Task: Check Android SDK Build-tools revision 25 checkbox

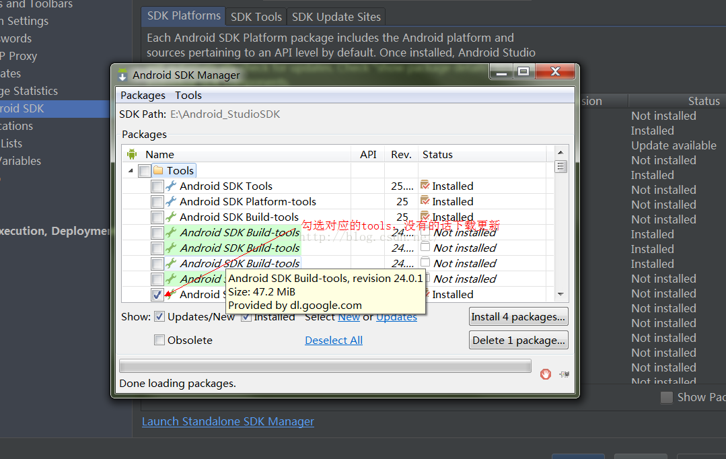Action: tap(157, 217)
